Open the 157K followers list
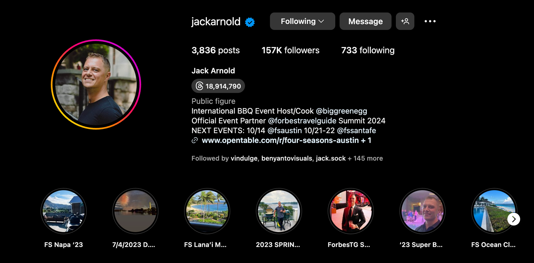Screen dimensions: 534x263 [290, 50]
